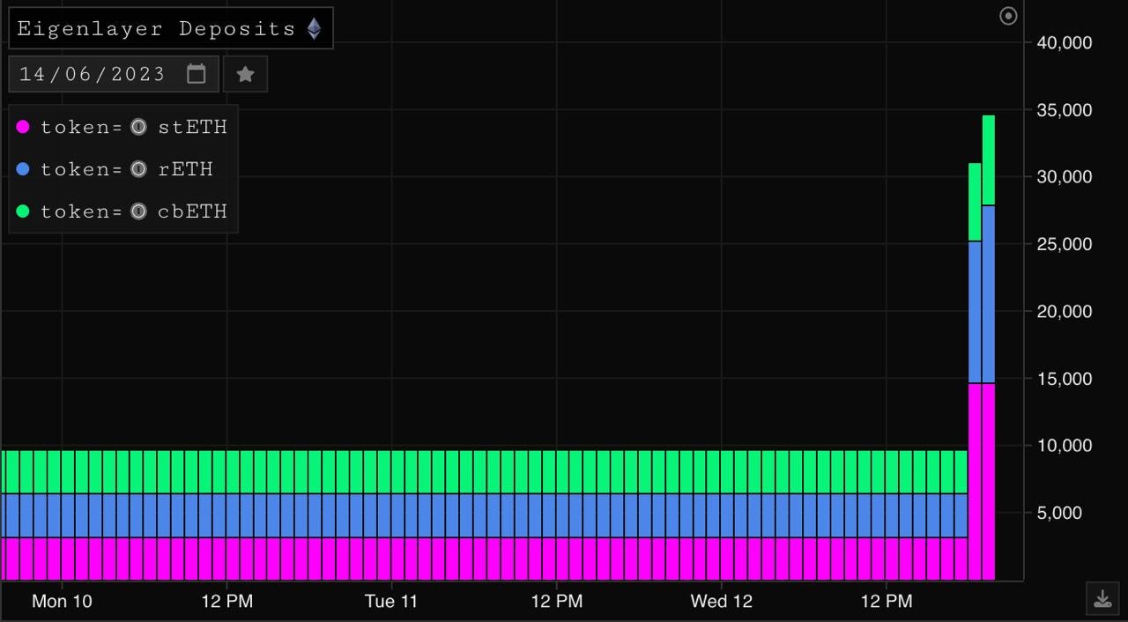Click the star favorite button
The height and width of the screenshot is (622, 1128).
coord(246,74)
